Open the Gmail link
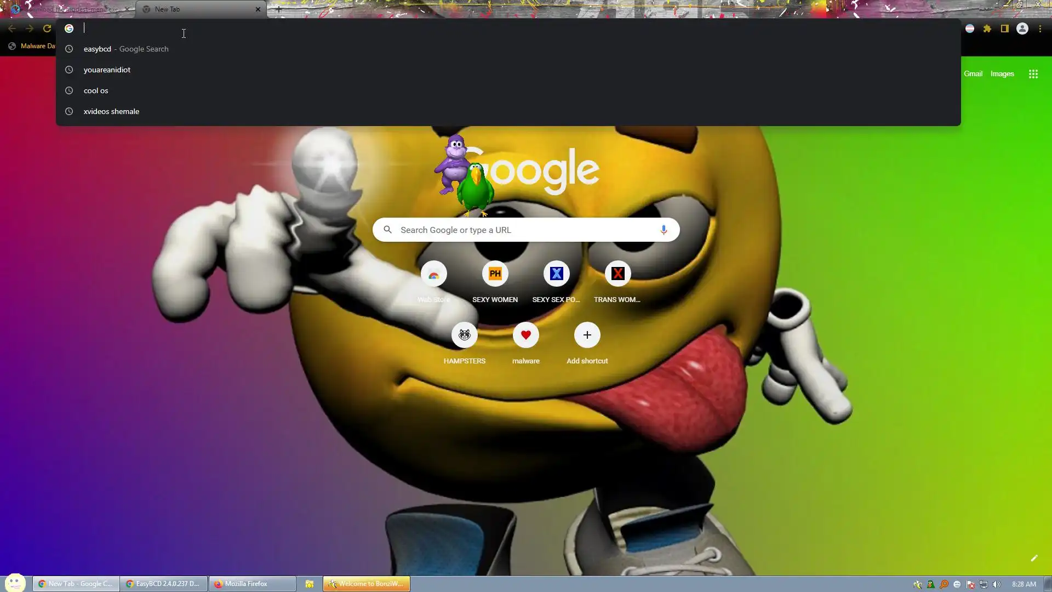The width and height of the screenshot is (1052, 592). coord(973,73)
